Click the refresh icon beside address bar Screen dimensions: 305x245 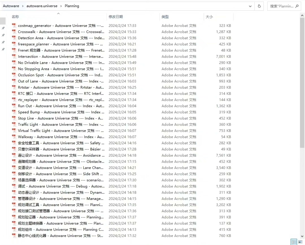(x=259, y=6)
